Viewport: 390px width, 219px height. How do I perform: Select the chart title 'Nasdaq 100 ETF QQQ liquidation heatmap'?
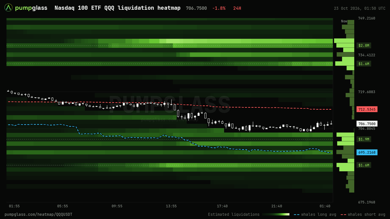pyautogui.click(x=117, y=8)
